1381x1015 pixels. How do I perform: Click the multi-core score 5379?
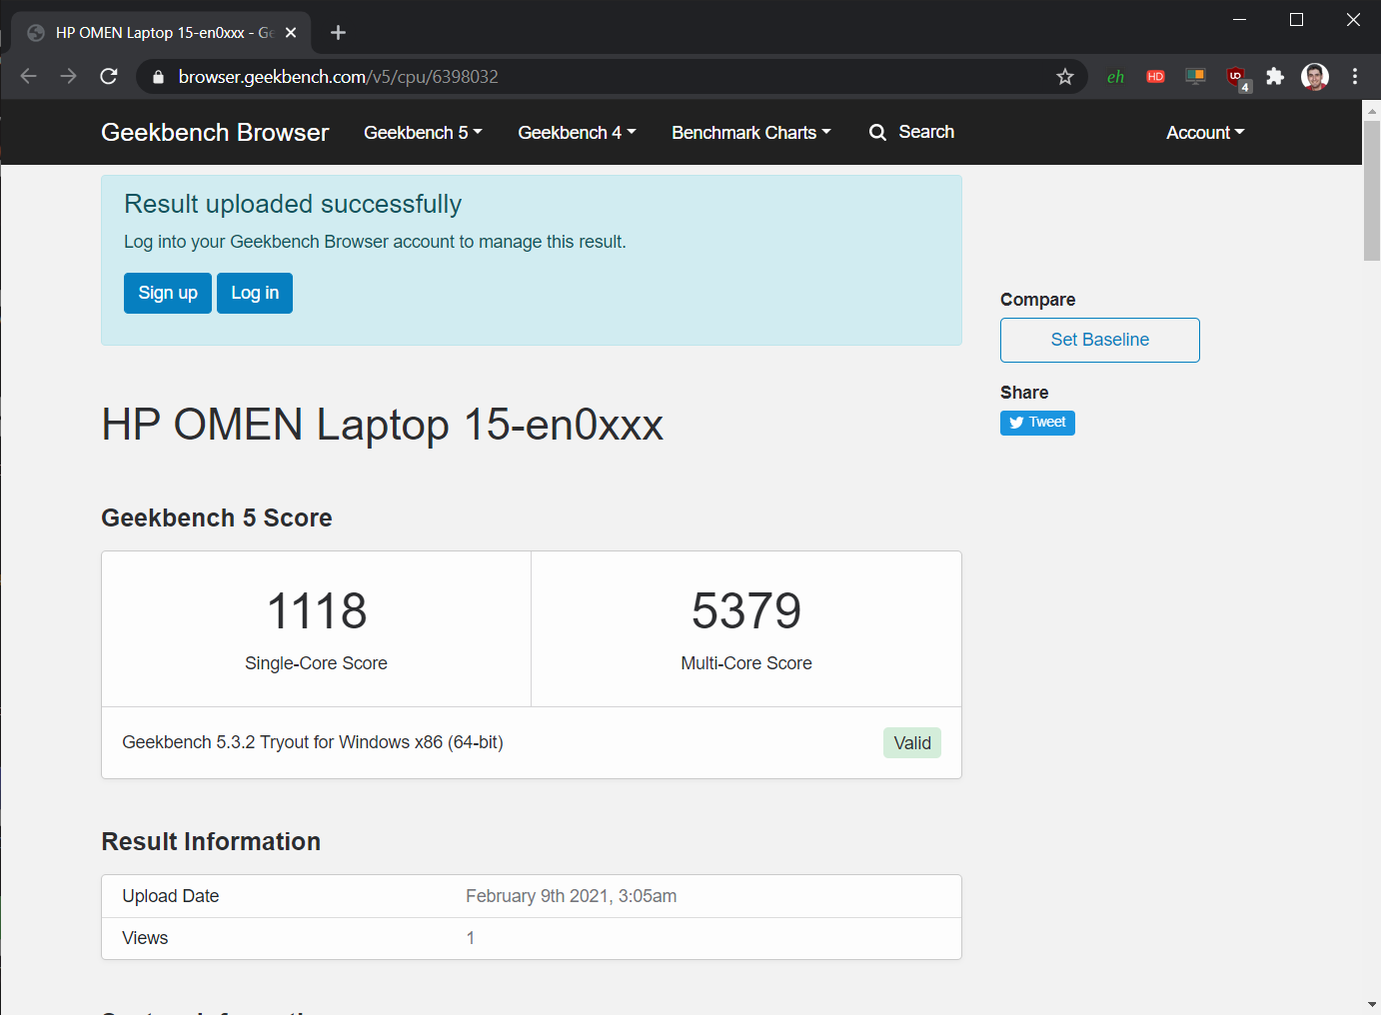tap(746, 611)
